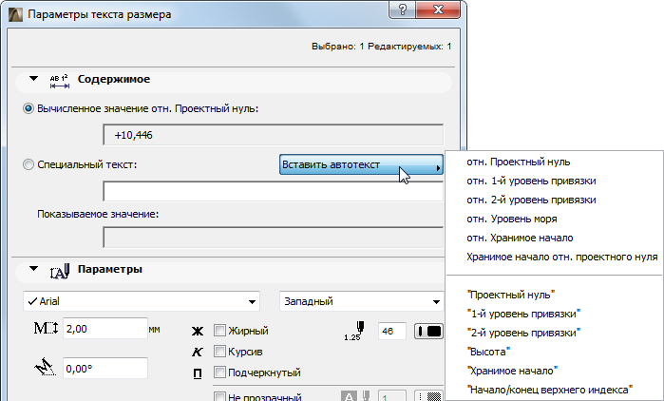Click the special text input field
Viewport: 664px width, 401px height.
coord(274,191)
